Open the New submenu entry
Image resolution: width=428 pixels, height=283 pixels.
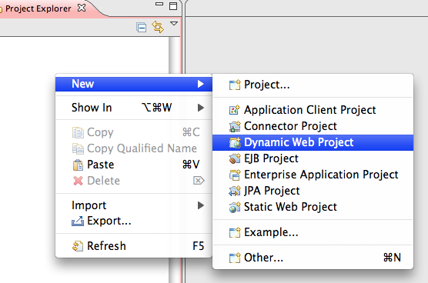(x=134, y=84)
